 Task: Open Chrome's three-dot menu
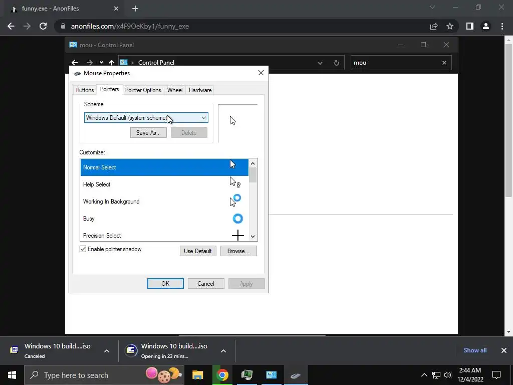(x=502, y=26)
